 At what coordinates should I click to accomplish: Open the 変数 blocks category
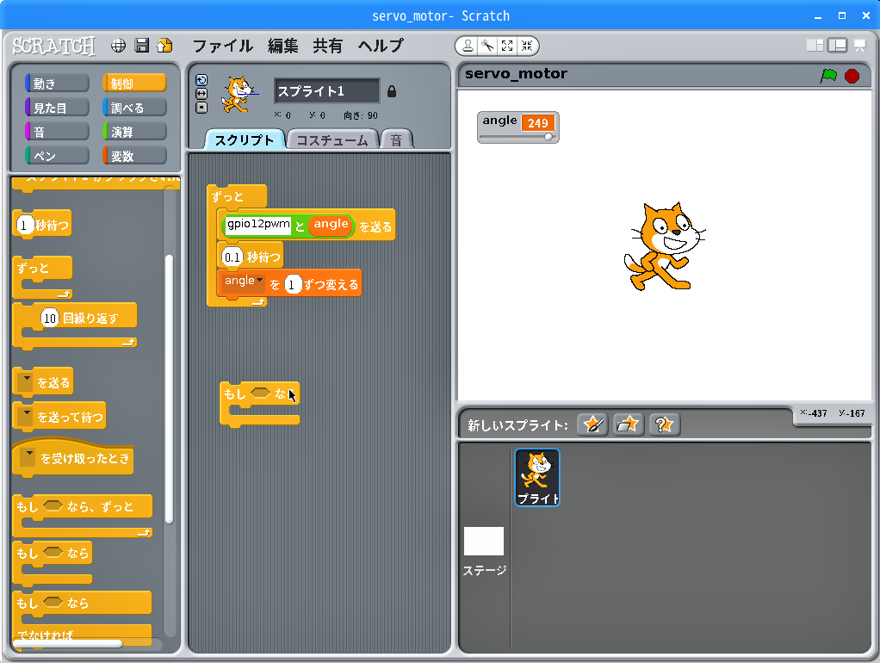(x=134, y=156)
